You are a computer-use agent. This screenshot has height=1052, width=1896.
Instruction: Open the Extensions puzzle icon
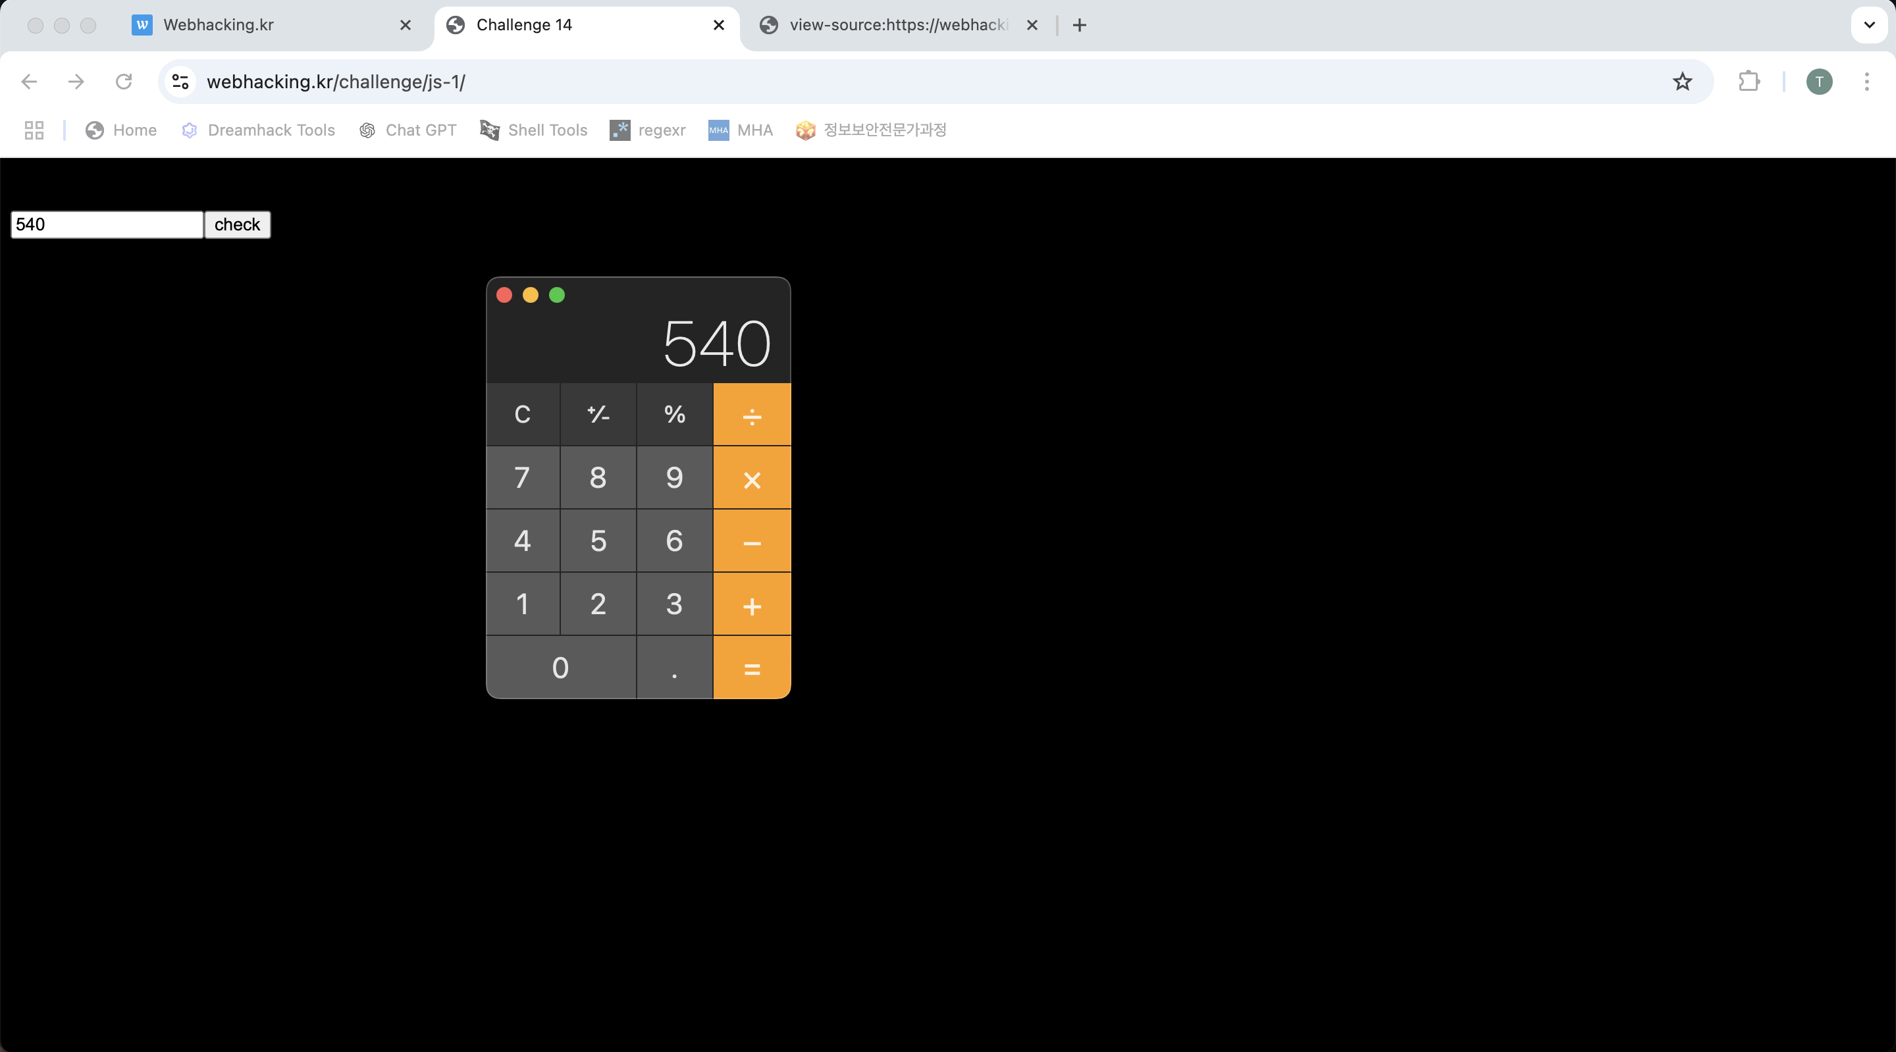point(1749,82)
